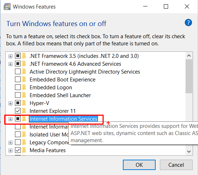Minimize the Windows Features window
This screenshot has height=175, width=198.
click(x=145, y=6)
